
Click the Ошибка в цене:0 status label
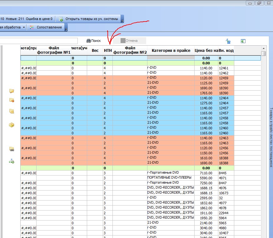tap(39, 19)
